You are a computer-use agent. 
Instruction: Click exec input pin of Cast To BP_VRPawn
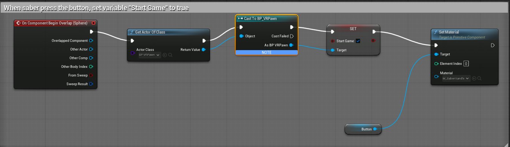(x=241, y=27)
